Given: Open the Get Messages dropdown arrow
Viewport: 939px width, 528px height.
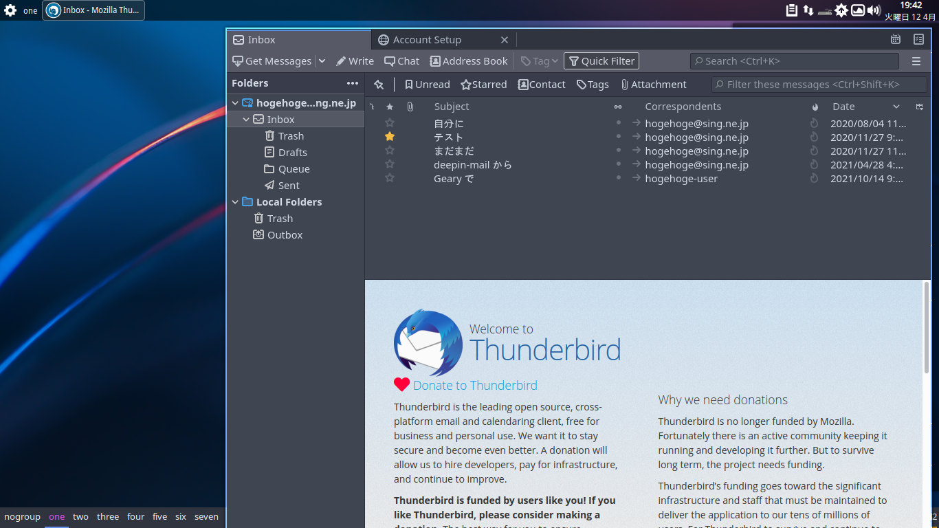Looking at the screenshot, I should 322,61.
